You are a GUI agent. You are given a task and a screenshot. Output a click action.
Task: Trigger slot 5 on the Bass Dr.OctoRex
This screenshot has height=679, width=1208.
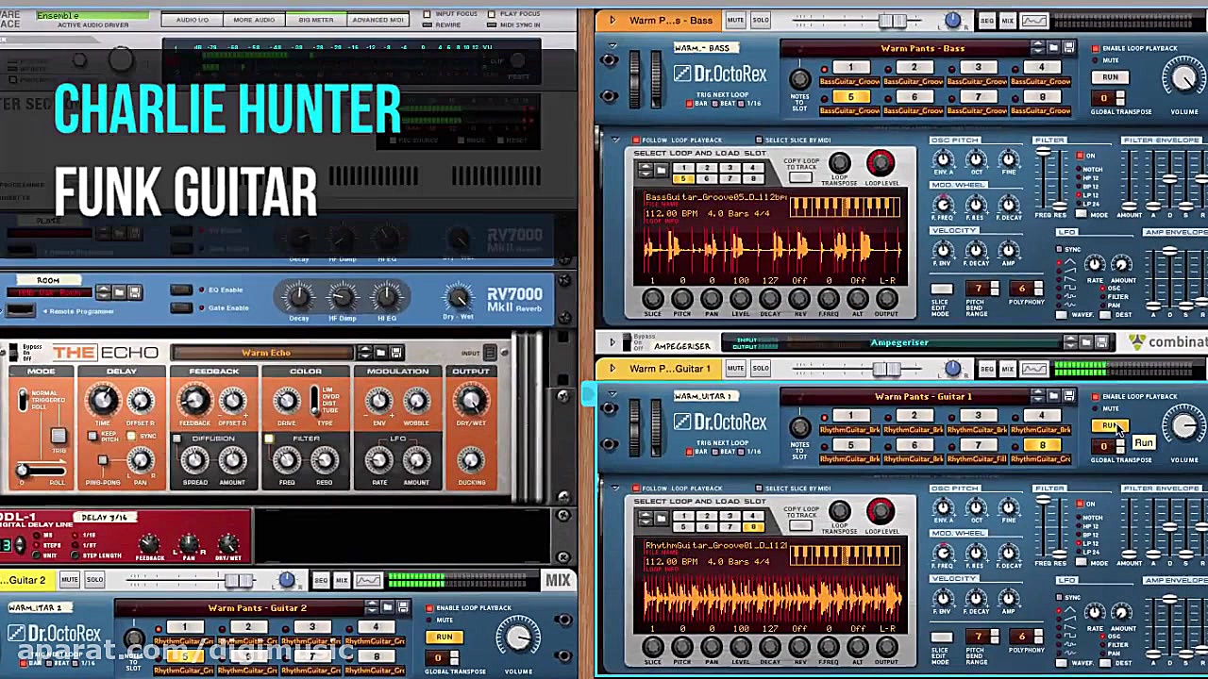click(x=850, y=97)
